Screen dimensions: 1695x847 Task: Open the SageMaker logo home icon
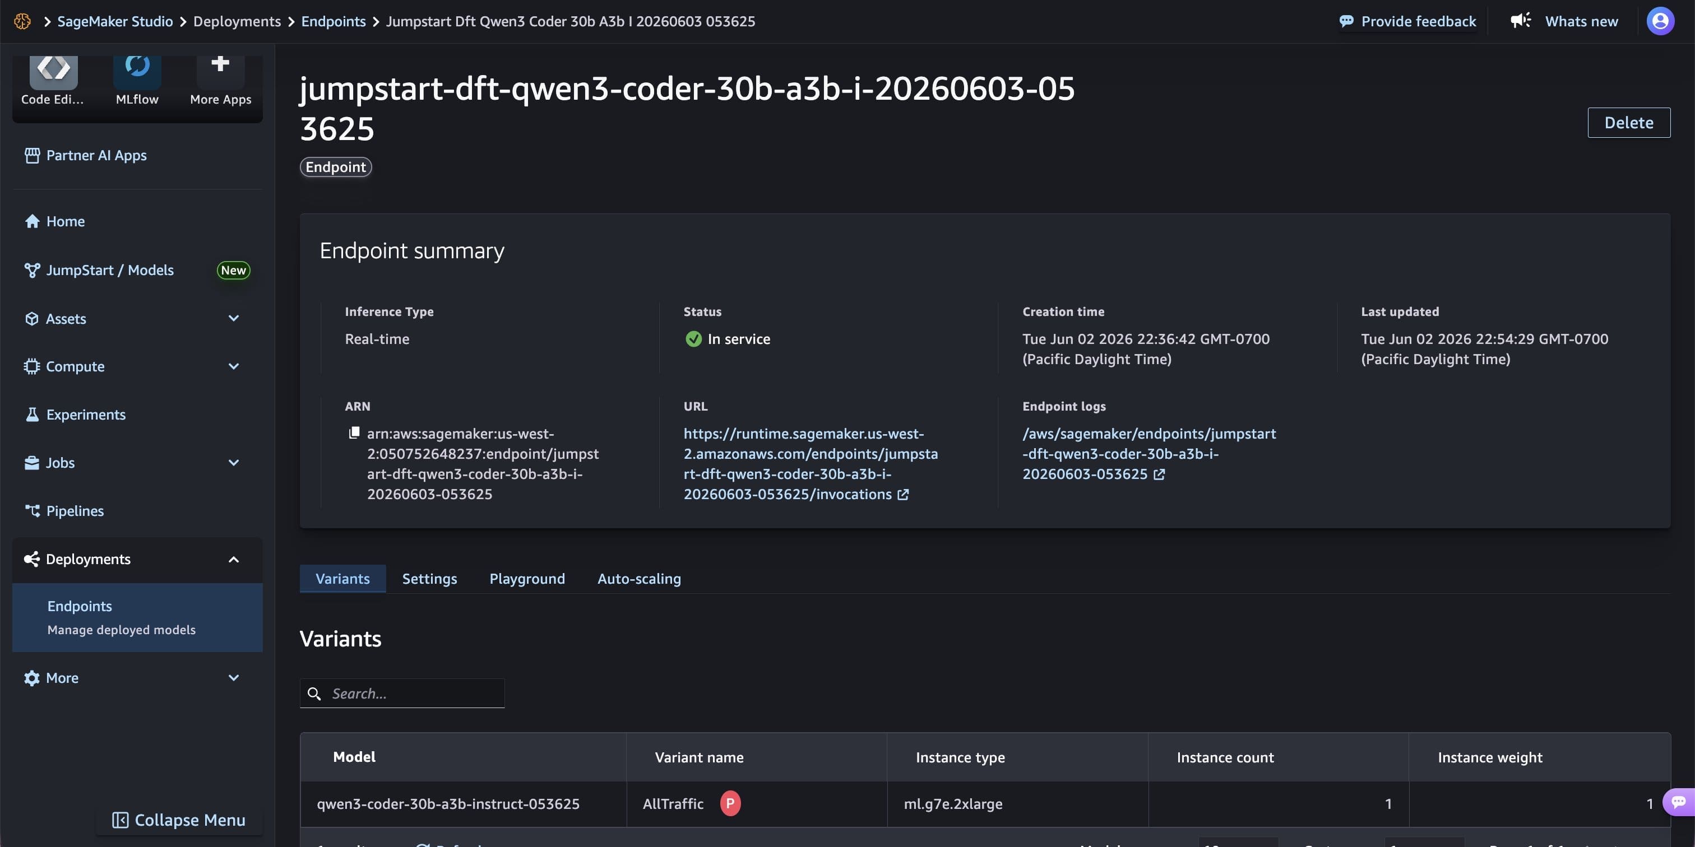pyautogui.click(x=22, y=21)
